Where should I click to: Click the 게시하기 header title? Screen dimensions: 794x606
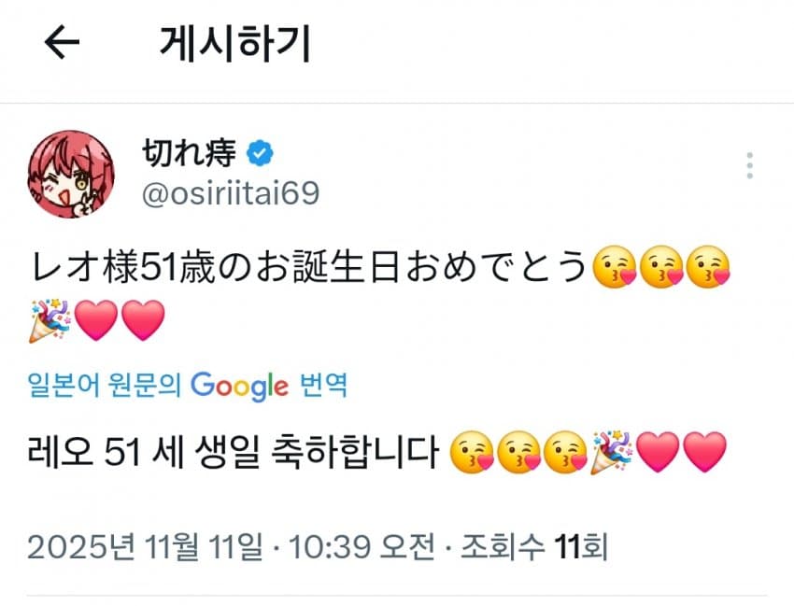tap(235, 44)
